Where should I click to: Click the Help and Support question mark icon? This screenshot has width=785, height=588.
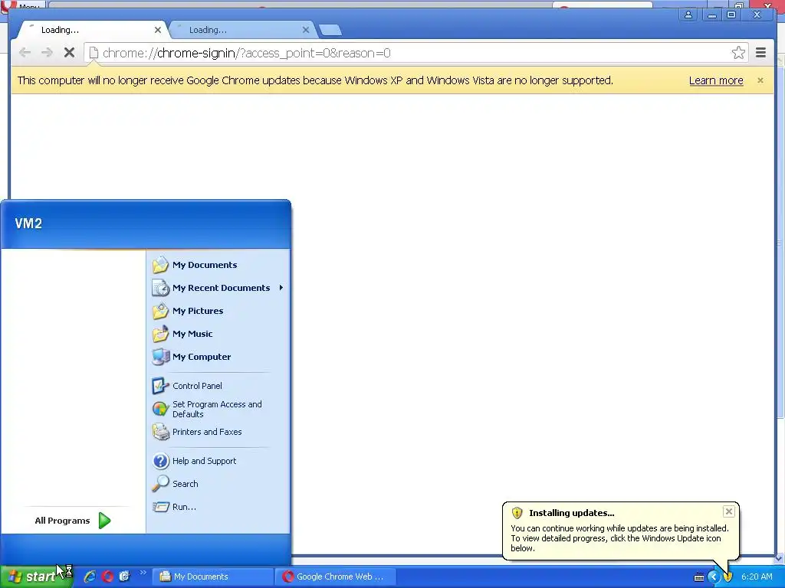point(160,461)
